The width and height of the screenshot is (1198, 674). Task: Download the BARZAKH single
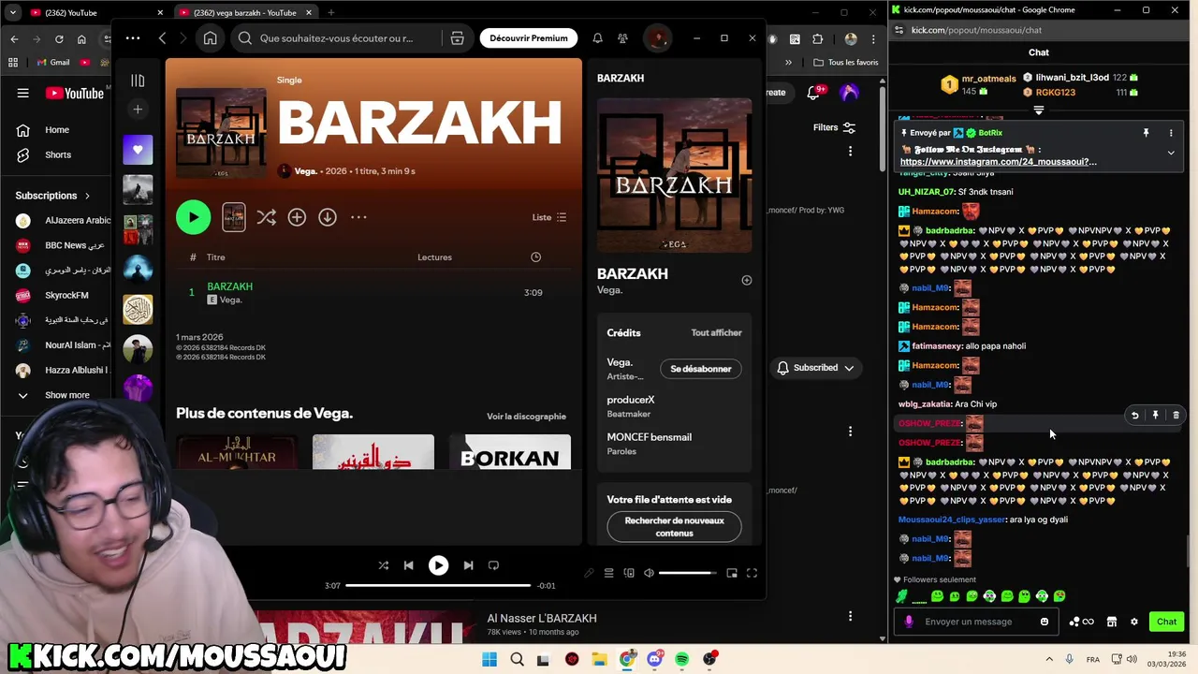(328, 217)
